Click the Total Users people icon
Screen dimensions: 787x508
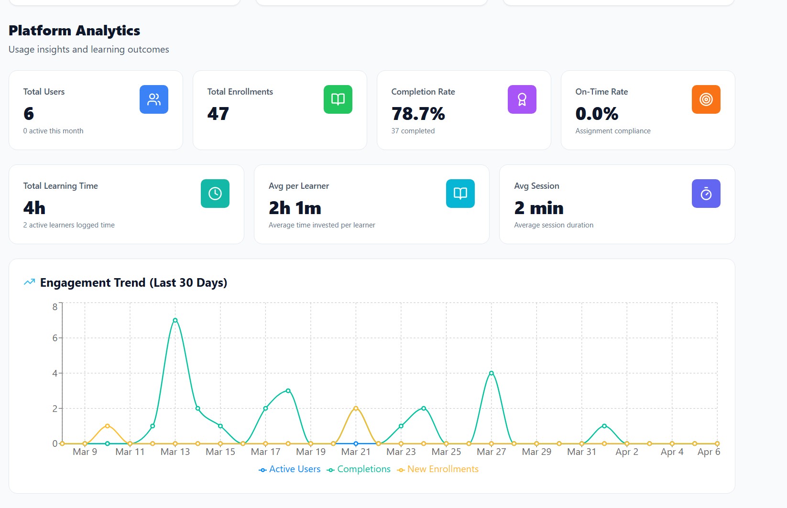[x=153, y=99]
